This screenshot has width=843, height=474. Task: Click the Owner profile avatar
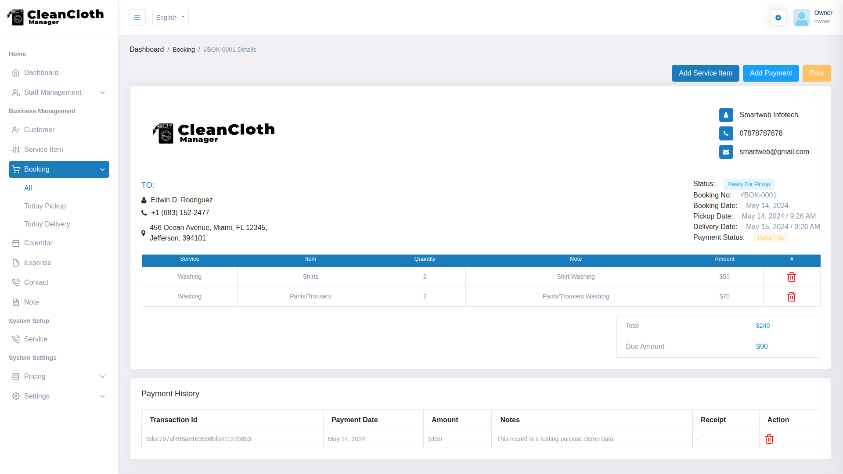(801, 18)
